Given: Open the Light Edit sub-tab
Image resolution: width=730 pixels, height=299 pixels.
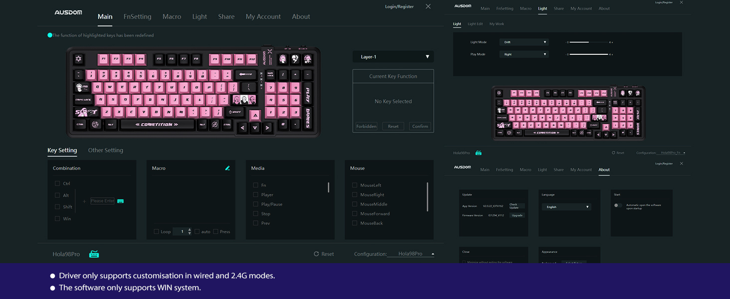Looking at the screenshot, I should click(x=475, y=24).
